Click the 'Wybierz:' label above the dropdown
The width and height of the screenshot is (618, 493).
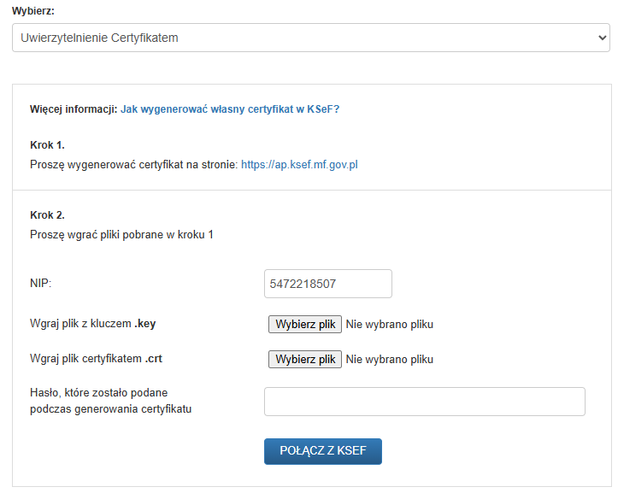coord(33,10)
